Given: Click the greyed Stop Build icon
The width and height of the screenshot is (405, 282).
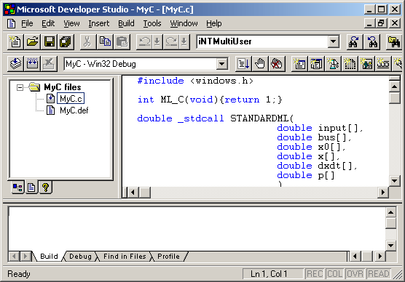Looking at the screenshot, I should tap(49, 63).
